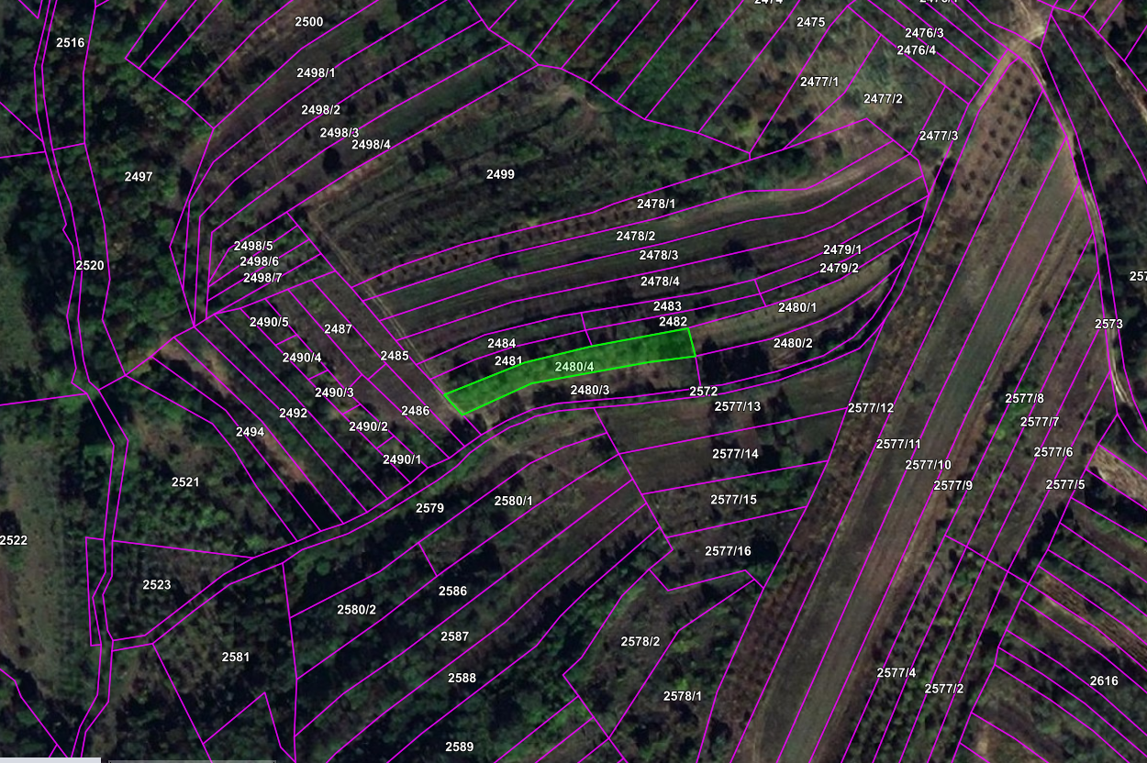Click parcel 2581
The width and height of the screenshot is (1147, 763).
click(235, 657)
